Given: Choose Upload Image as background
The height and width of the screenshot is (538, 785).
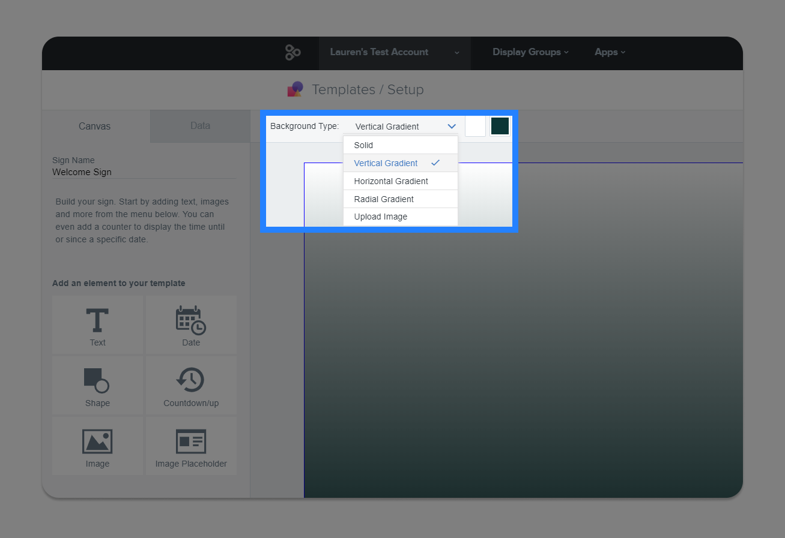Looking at the screenshot, I should click(x=380, y=217).
